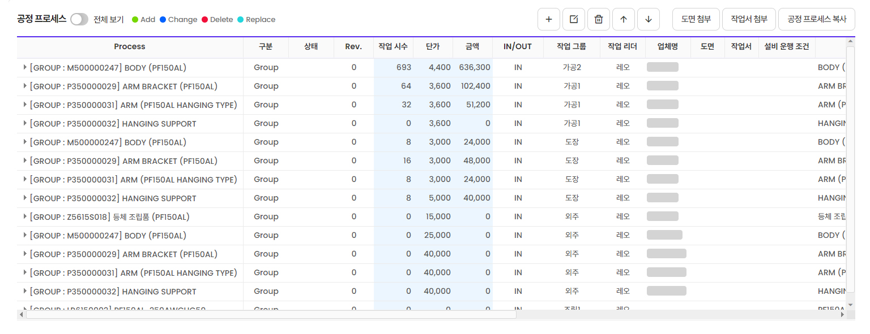Select the 636,300 금액 cell
Screen dimensions: 870x334
point(475,67)
